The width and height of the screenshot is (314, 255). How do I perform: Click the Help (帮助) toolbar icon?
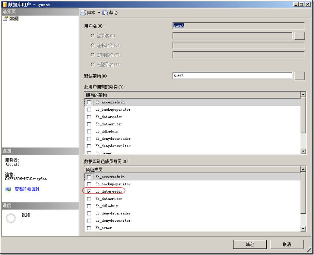105,13
